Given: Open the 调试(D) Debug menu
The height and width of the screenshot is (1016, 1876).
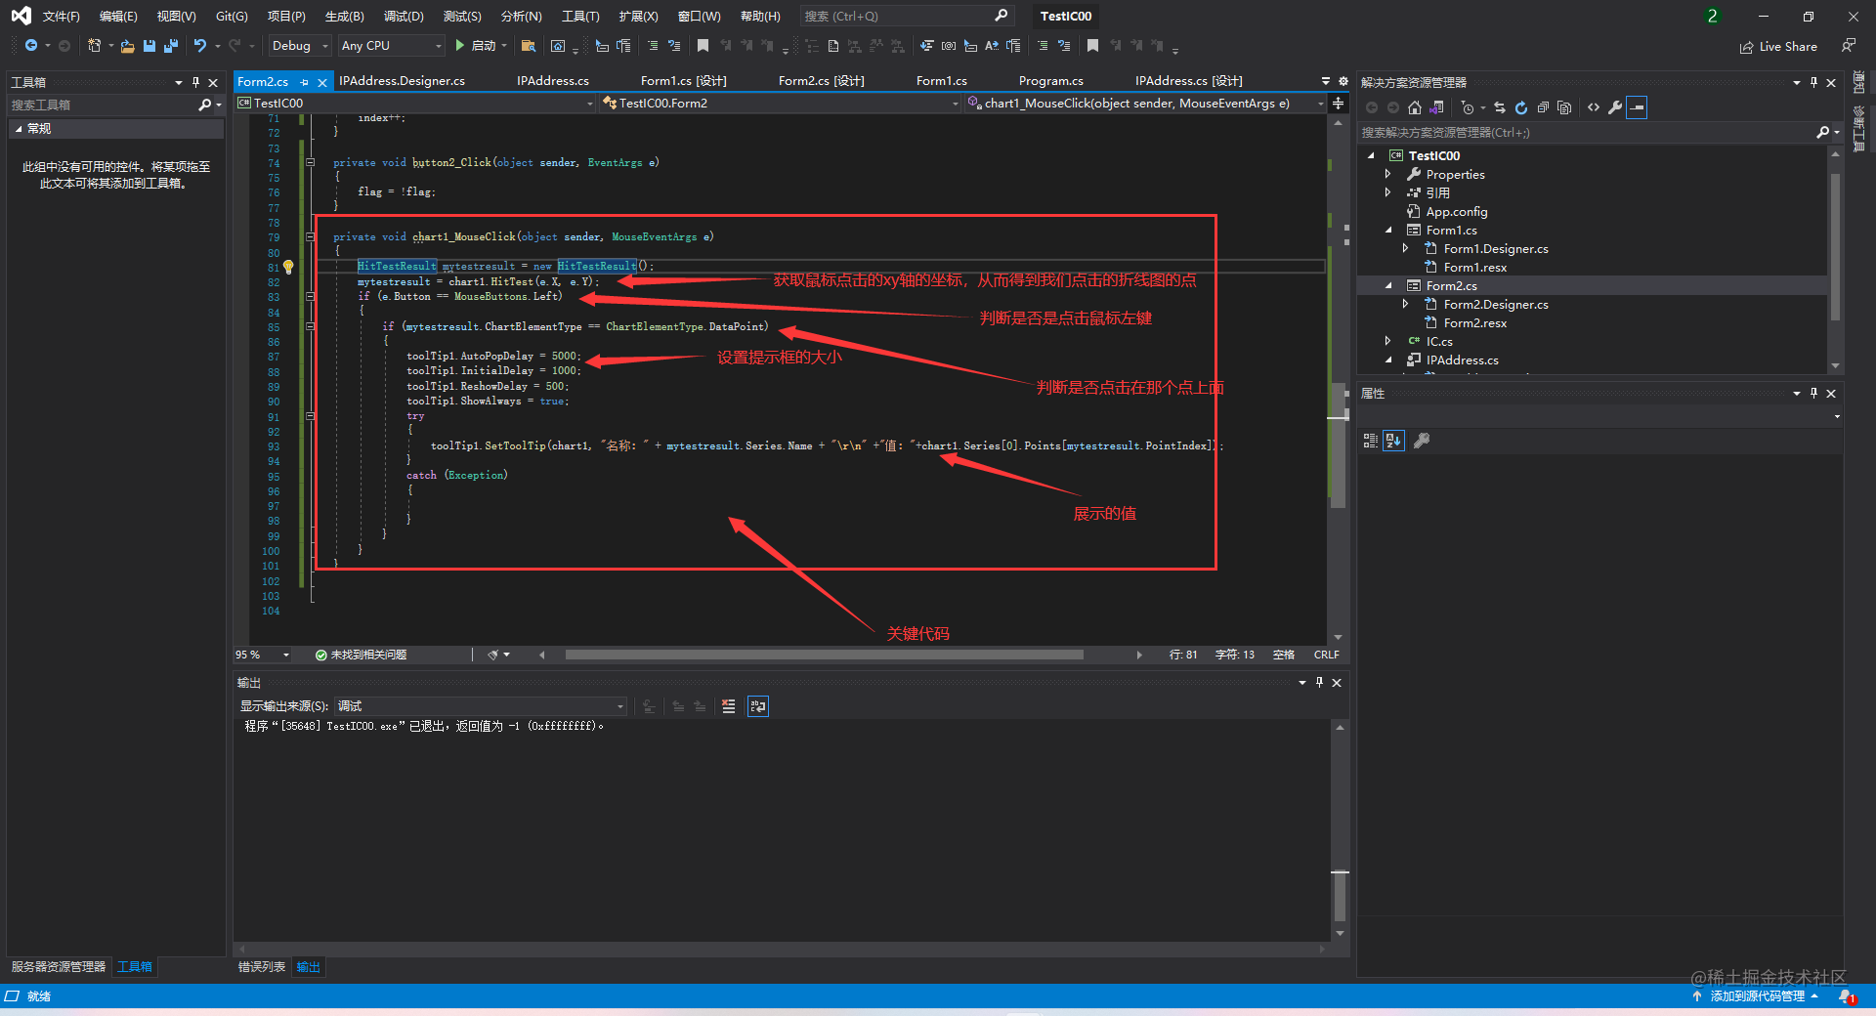Looking at the screenshot, I should point(404,17).
